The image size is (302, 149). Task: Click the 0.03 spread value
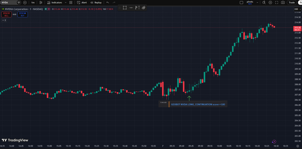[x=14, y=14]
